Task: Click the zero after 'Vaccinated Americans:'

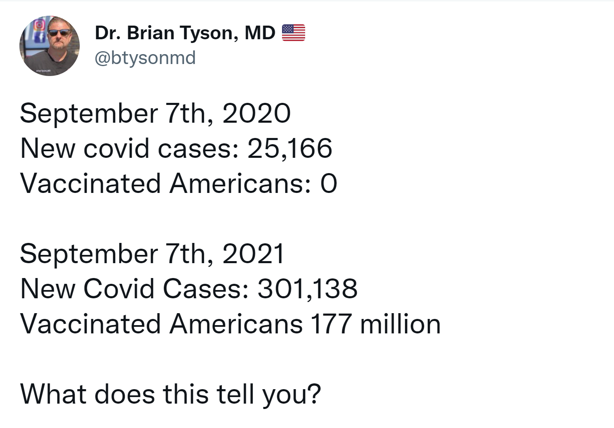Action: click(x=329, y=184)
